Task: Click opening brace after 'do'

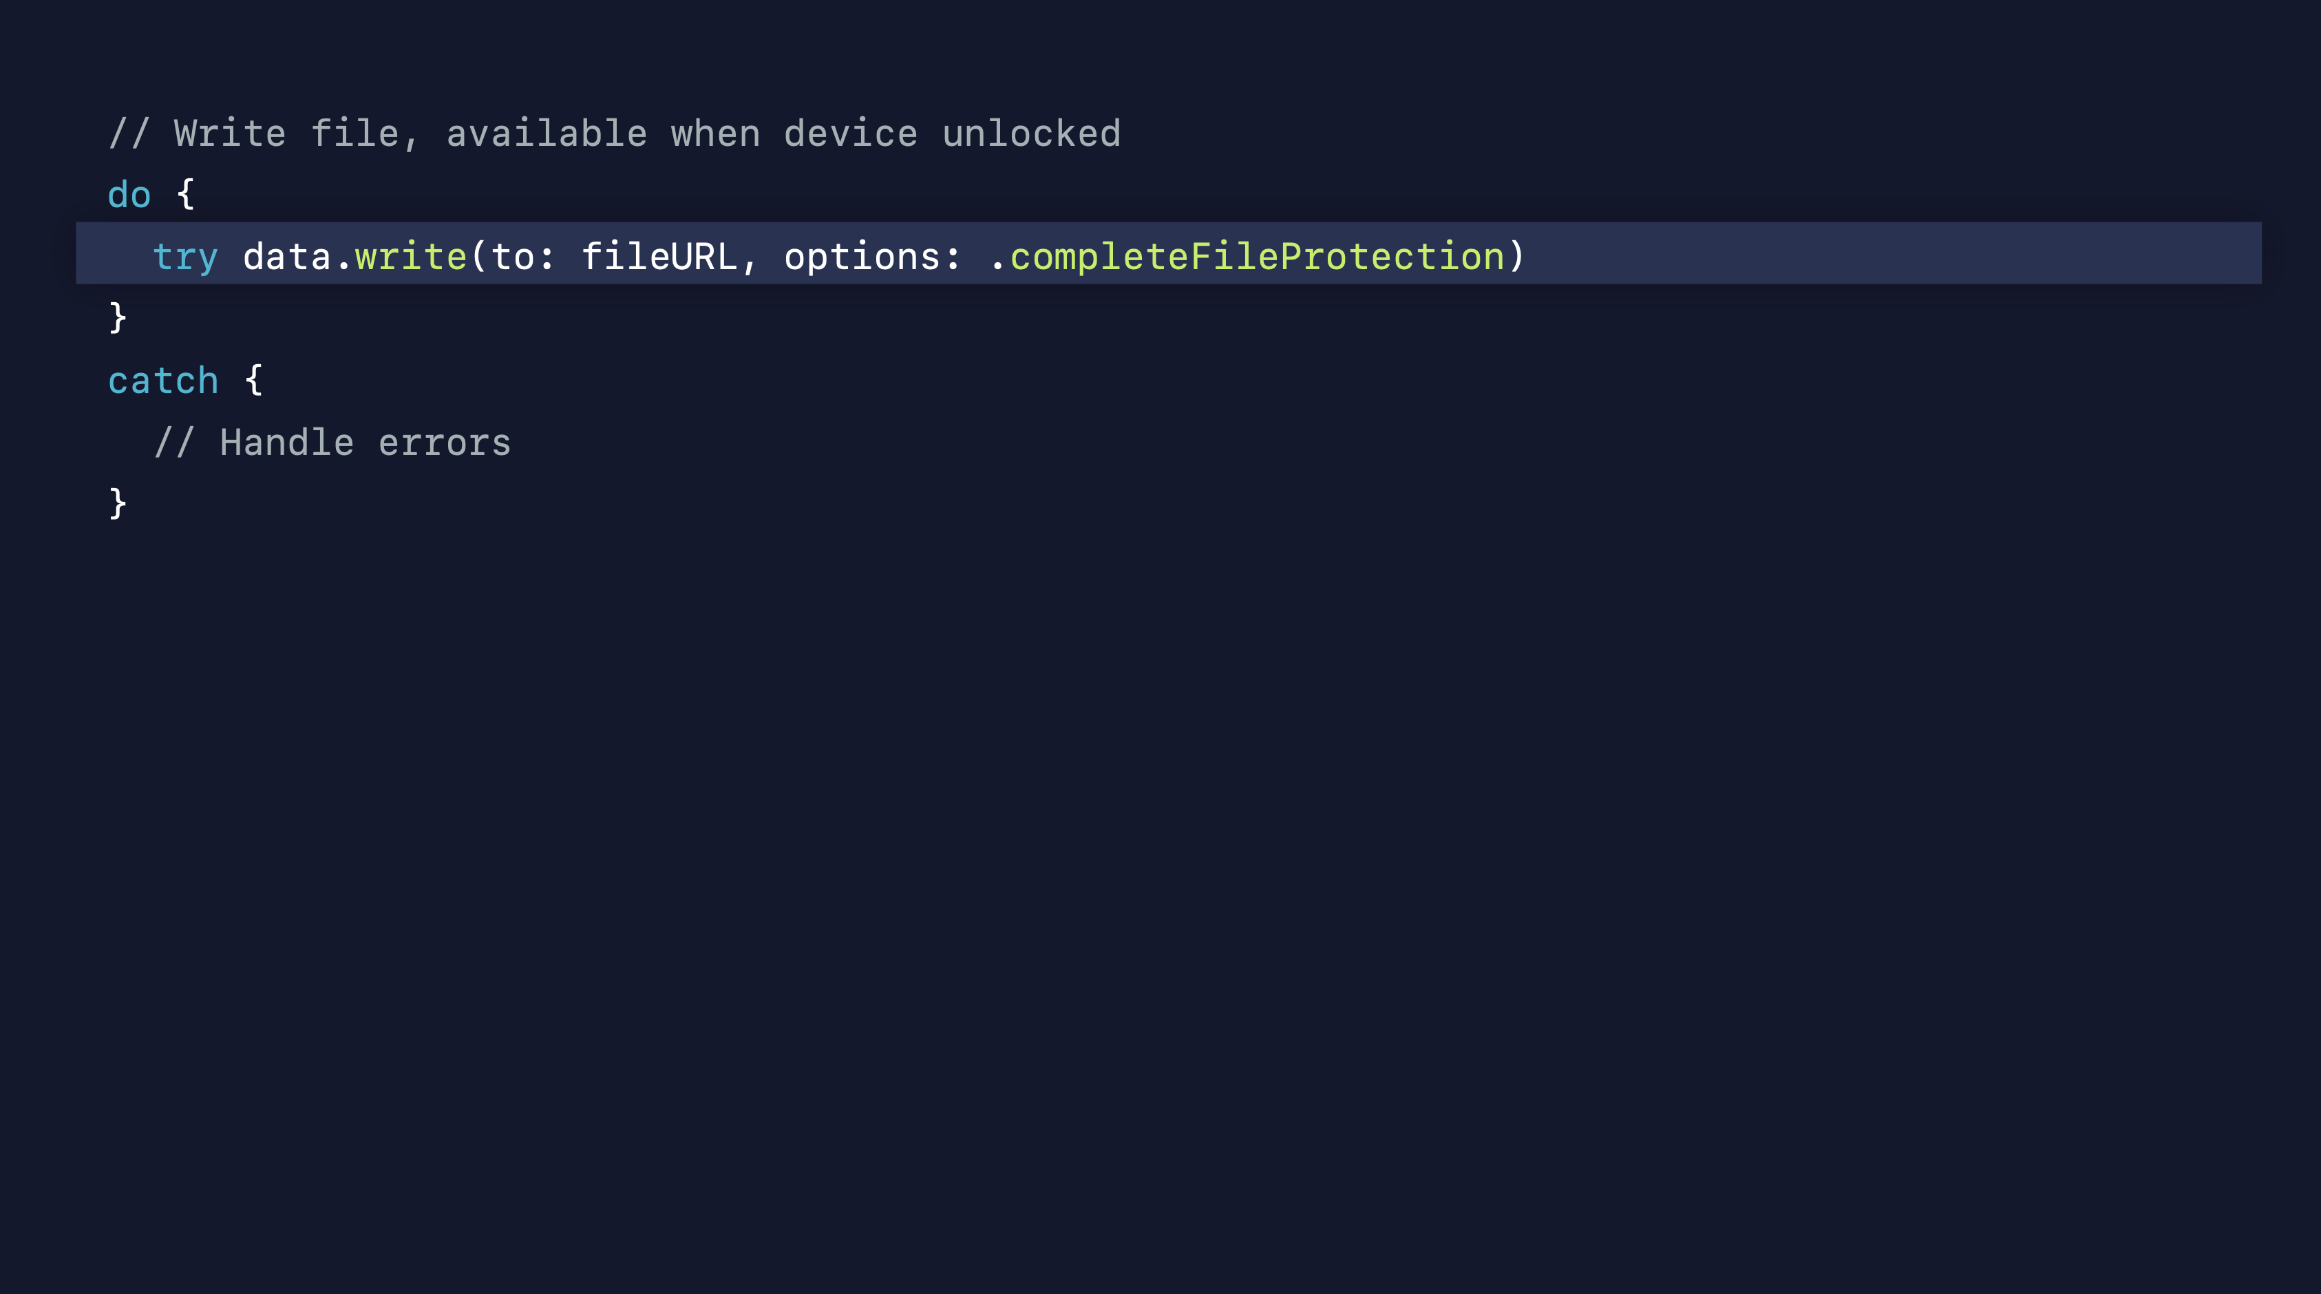Action: tap(186, 193)
